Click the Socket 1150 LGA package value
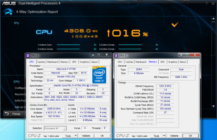Screen dimensions: 217x140 pyautogui.click(x=66, y=77)
